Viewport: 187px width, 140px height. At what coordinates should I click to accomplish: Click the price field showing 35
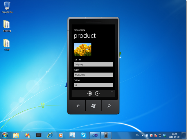point(93,85)
